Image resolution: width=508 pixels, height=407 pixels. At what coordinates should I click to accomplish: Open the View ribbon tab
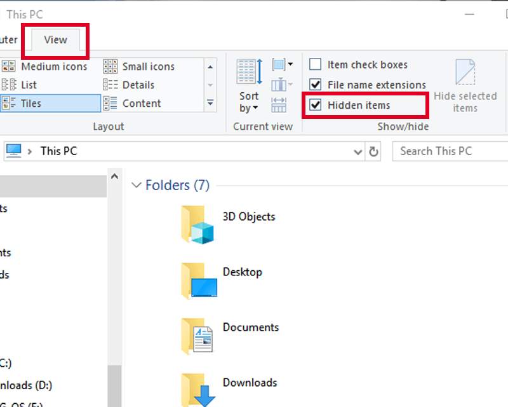55,39
